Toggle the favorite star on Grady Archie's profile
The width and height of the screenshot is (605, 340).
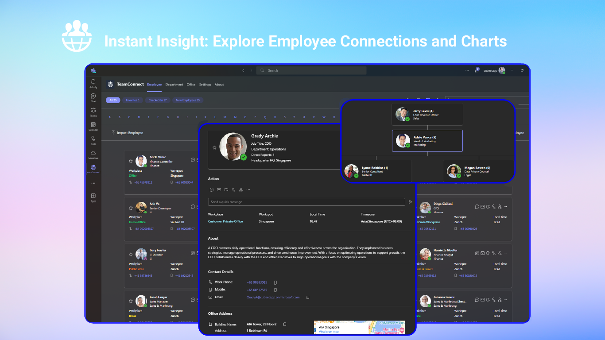(215, 147)
